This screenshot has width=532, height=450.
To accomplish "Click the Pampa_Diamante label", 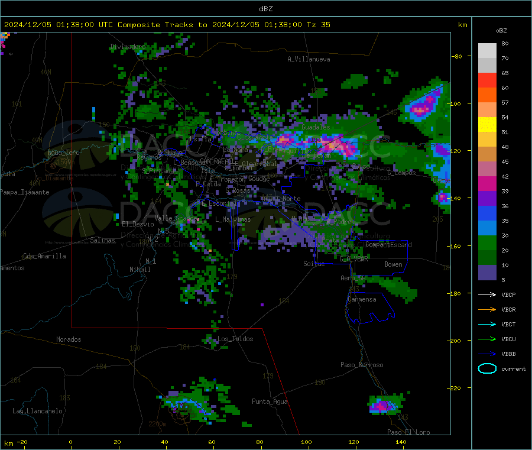I will (24, 192).
